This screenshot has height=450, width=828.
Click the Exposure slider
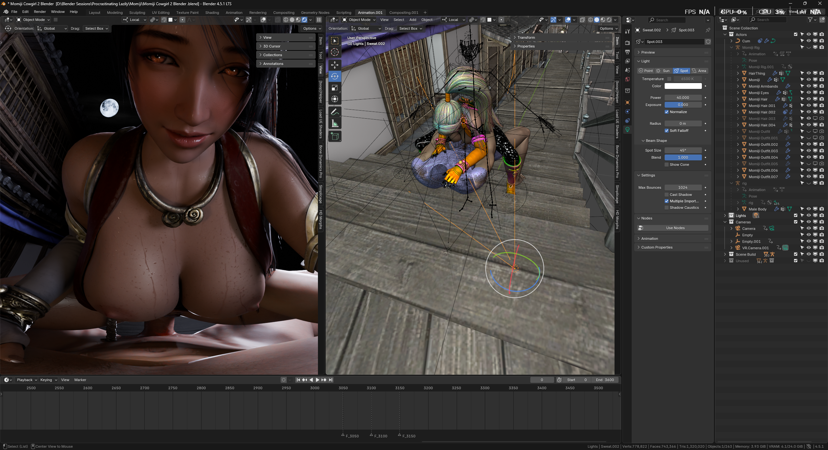[683, 105]
